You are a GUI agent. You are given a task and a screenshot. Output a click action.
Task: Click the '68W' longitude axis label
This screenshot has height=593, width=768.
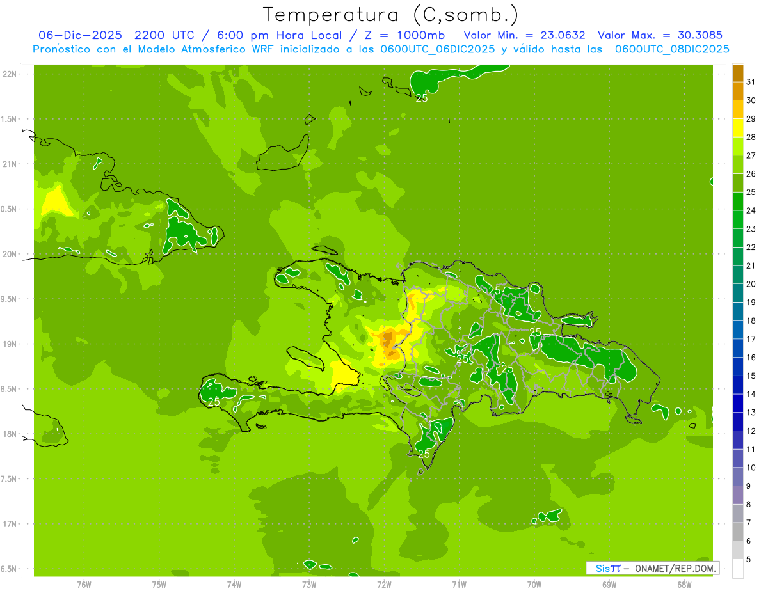coord(684,585)
